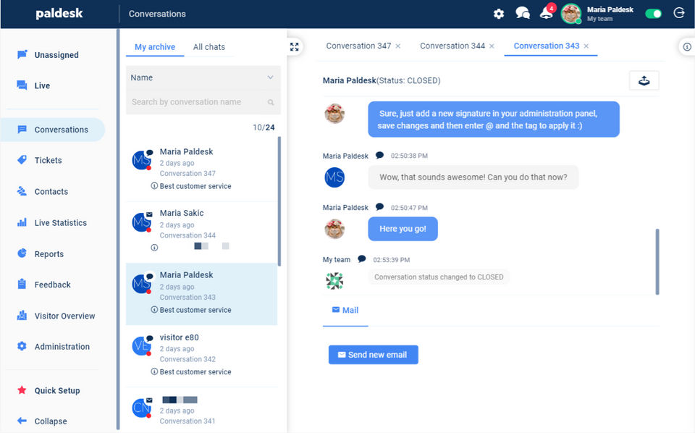This screenshot has height=433, width=695.
Task: Click the MS avatar next to the awesome message
Action: tap(334, 177)
